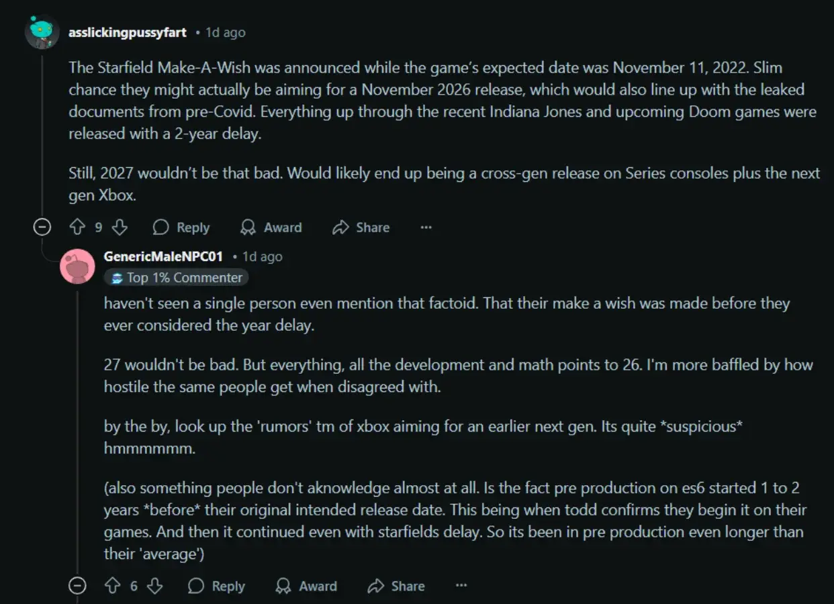This screenshot has height=604, width=834.
Task: Collapse GenericMaleNPC01's reply thread
Action: point(78,586)
